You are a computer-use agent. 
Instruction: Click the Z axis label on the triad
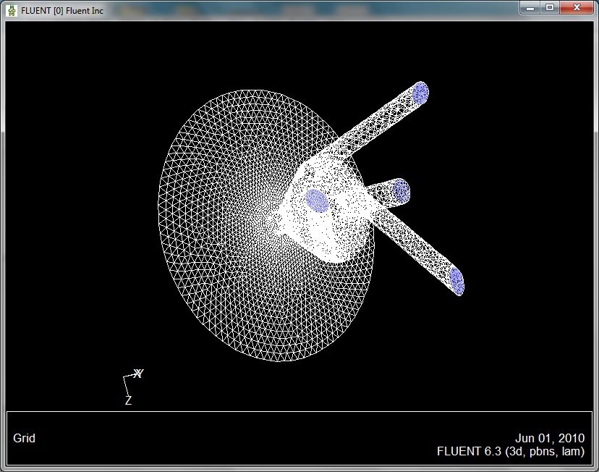pyautogui.click(x=128, y=400)
